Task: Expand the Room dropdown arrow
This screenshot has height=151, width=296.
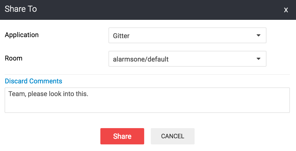Action: [259, 59]
